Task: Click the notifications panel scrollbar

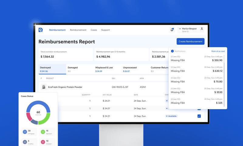Action: [224, 81]
